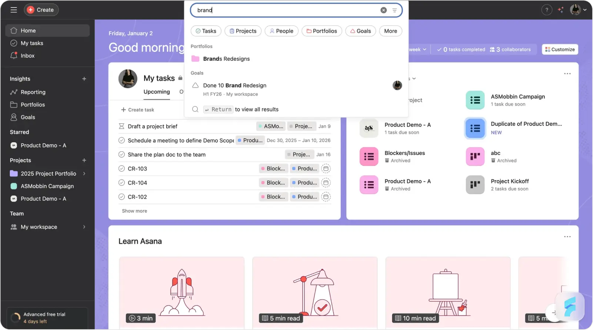The image size is (593, 330).
Task: Open Portfolios in sidebar
Action: [47, 105]
